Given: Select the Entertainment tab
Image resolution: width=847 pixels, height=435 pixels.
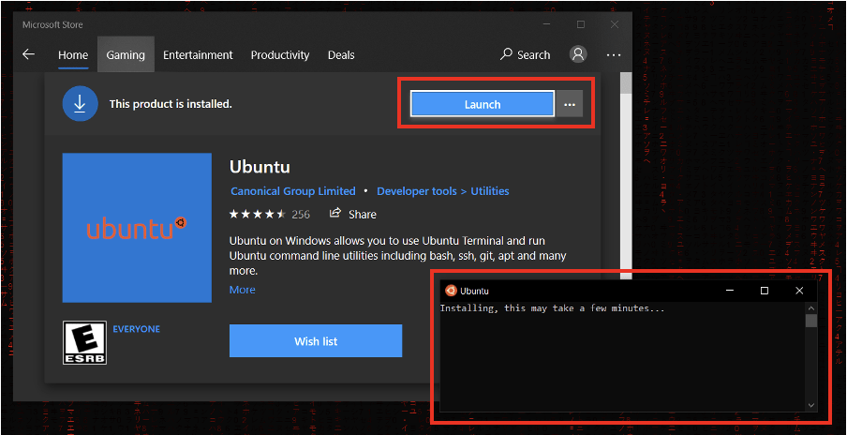Looking at the screenshot, I should pyautogui.click(x=198, y=54).
